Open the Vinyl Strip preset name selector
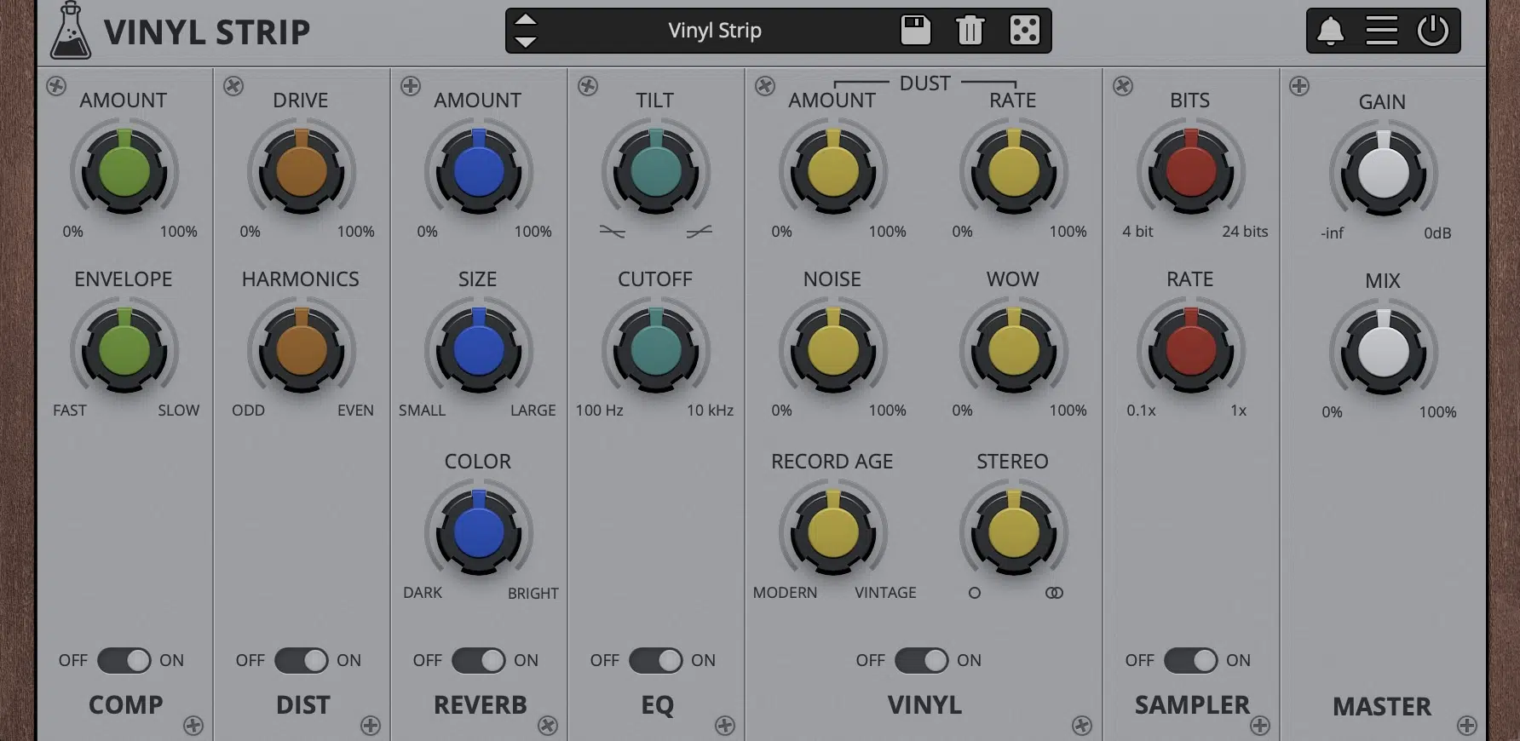Viewport: 1520px width, 741px height. pos(715,31)
